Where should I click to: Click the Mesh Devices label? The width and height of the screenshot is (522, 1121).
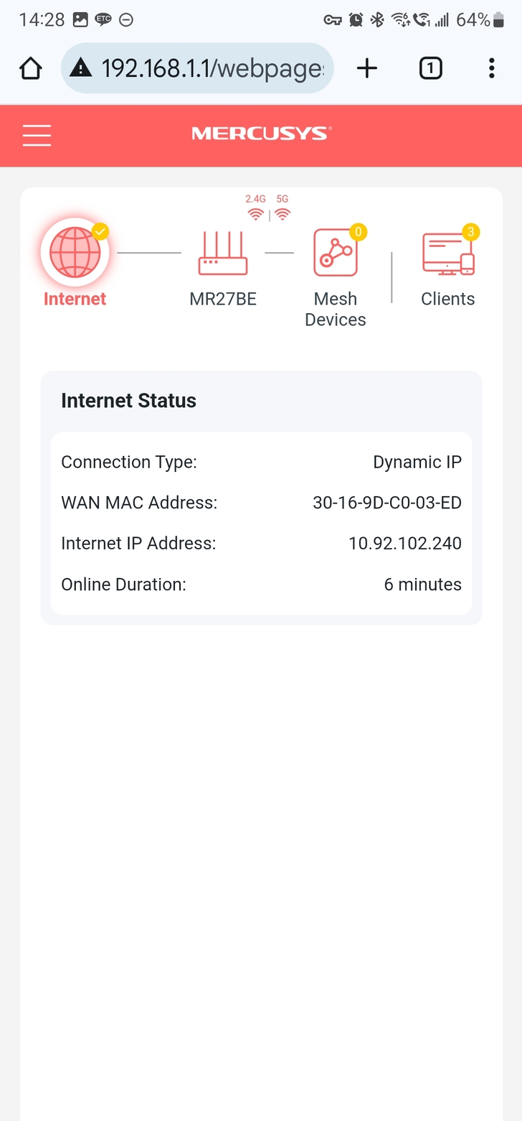click(x=335, y=310)
